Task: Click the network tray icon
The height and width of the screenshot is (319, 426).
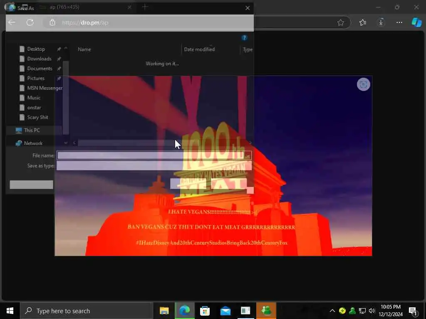Action: (x=362, y=311)
